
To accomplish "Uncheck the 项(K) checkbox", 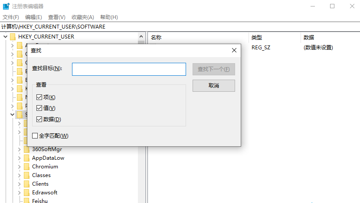I will [39, 97].
